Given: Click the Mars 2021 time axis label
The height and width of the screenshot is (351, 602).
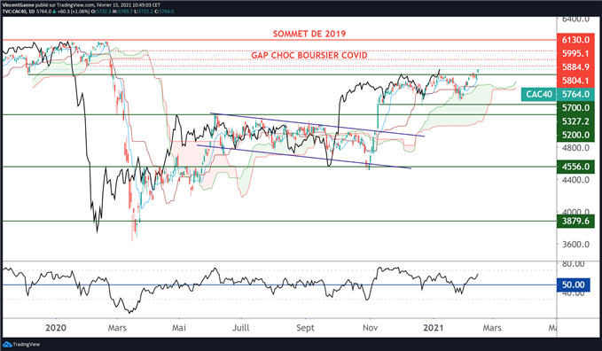Looking at the screenshot, I should click(492, 328).
